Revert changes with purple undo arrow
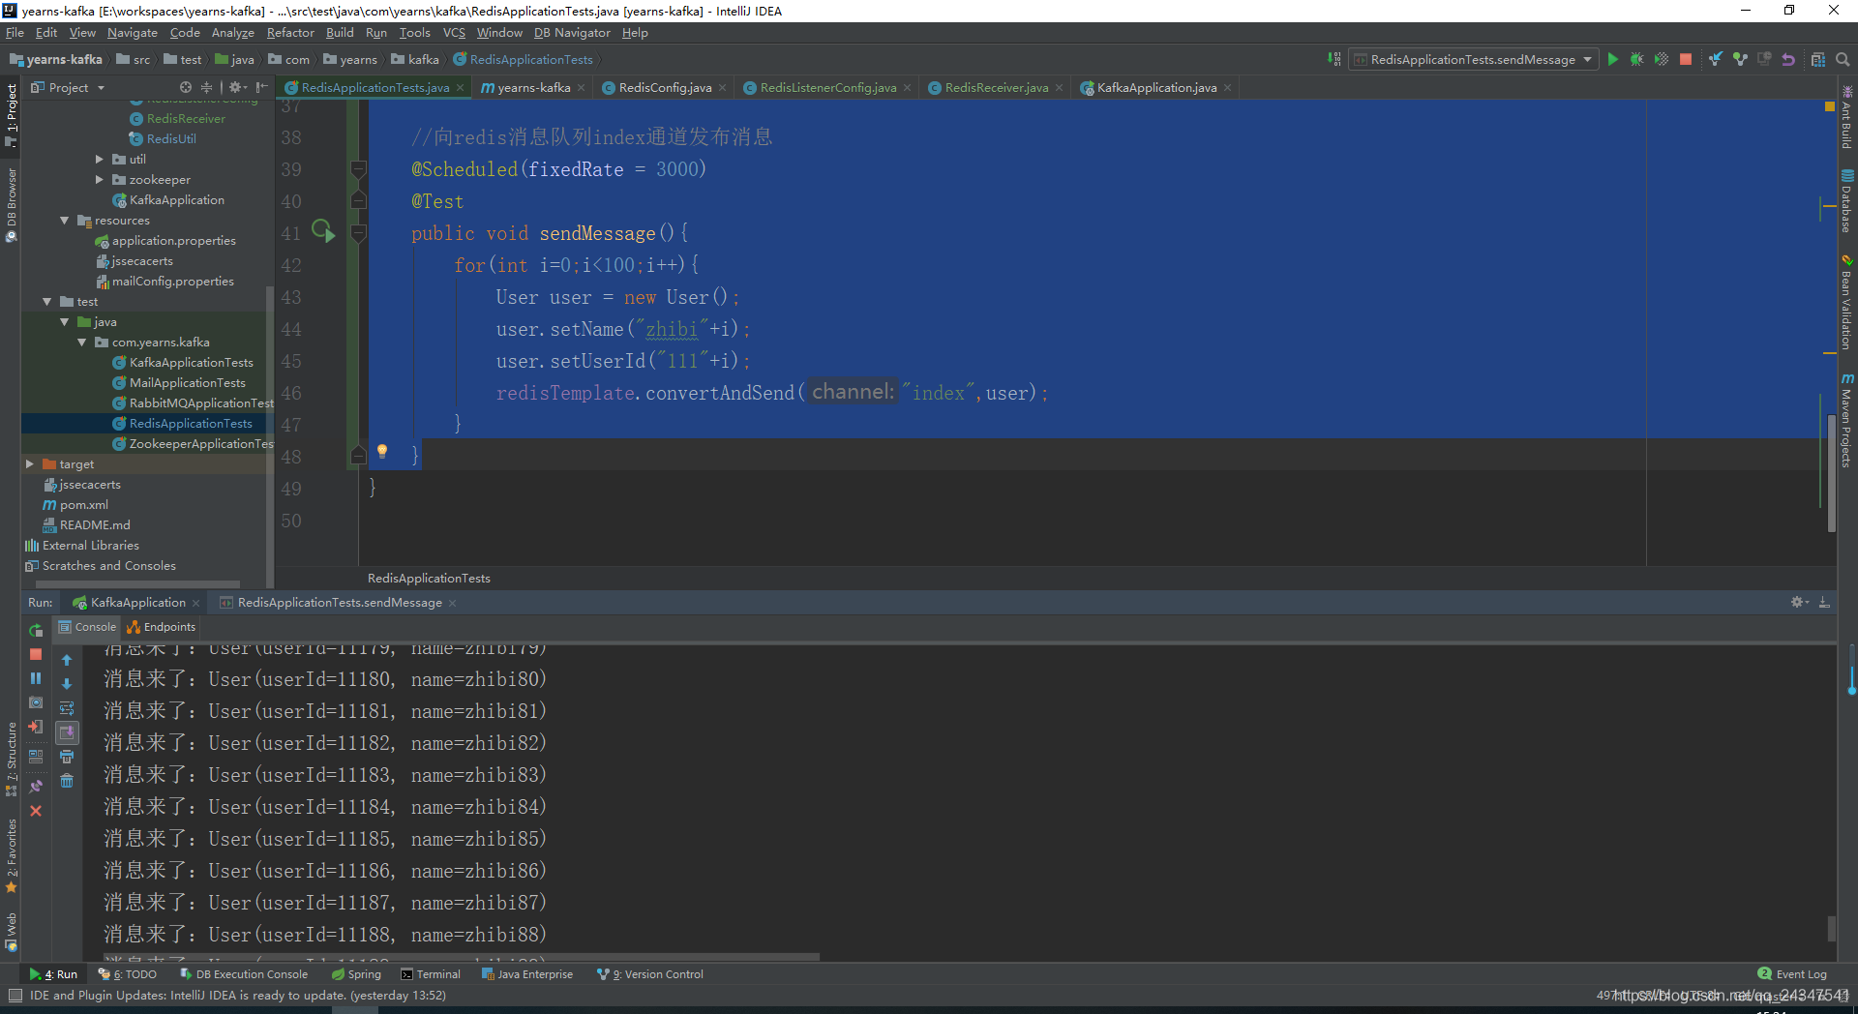 pyautogui.click(x=1788, y=59)
